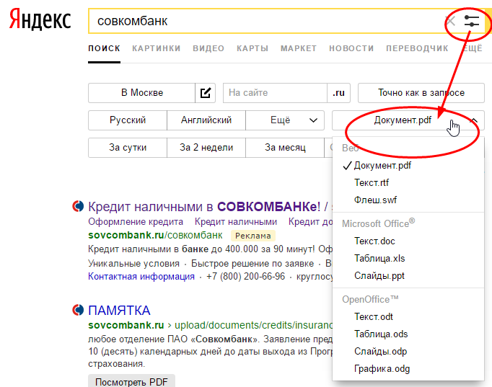Choose Таблица.xls file type
The height and width of the screenshot is (387, 492).
point(408,259)
